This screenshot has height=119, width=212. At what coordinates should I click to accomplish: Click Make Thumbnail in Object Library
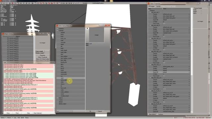pos(43,57)
